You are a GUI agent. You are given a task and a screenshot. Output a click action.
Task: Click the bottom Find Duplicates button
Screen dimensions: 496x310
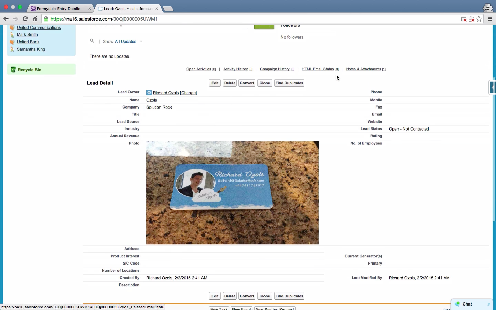coord(289,296)
